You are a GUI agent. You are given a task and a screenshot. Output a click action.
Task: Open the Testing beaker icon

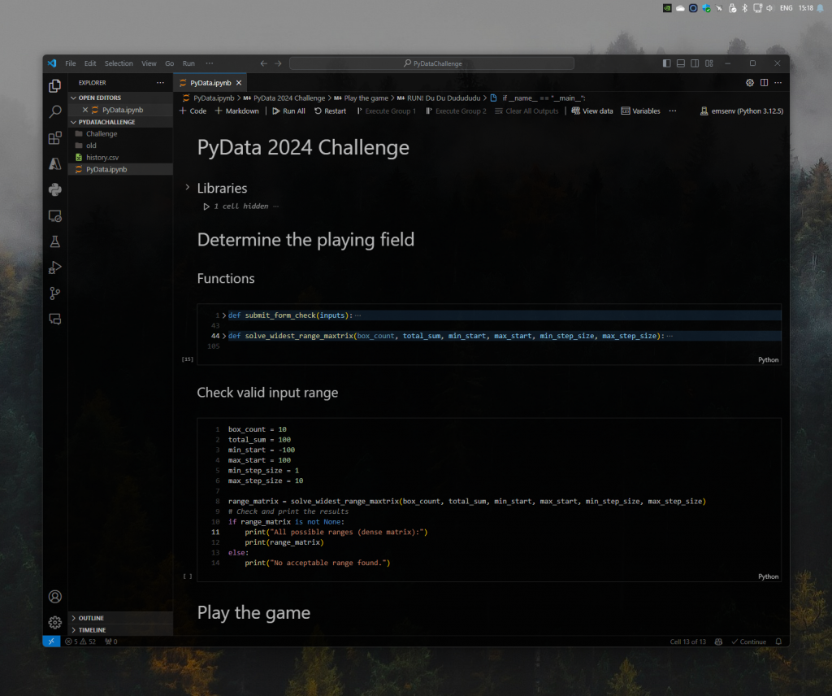tap(54, 241)
